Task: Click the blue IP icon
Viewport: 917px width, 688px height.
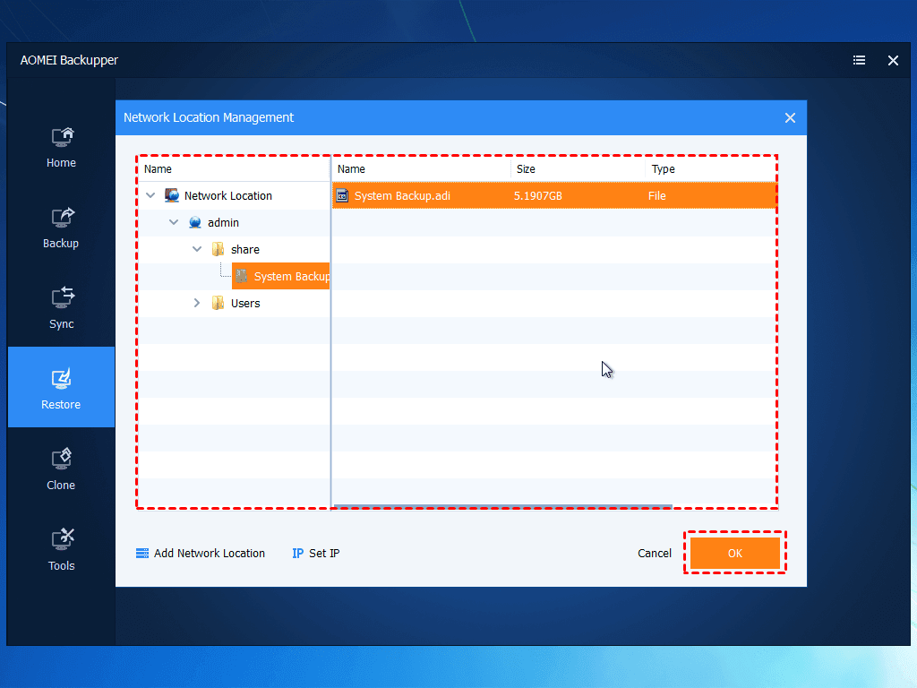Action: 297,554
